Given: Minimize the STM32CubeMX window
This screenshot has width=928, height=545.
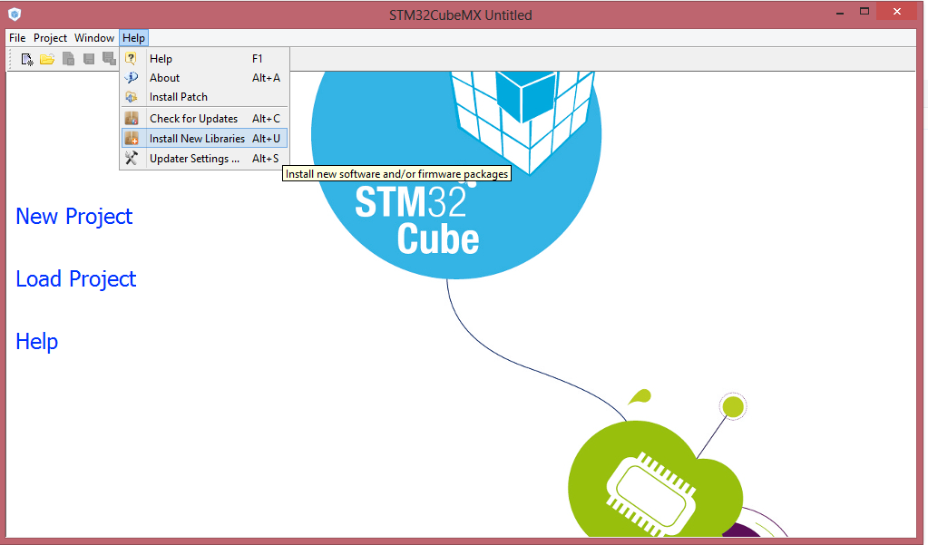Looking at the screenshot, I should pyautogui.click(x=840, y=12).
